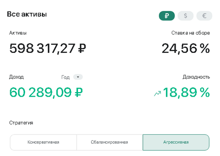
Task: Click the Все активы heading
Action: coord(27,14)
